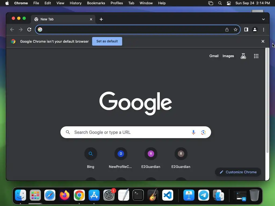Launch Safari from the Dock

(x=50, y=195)
